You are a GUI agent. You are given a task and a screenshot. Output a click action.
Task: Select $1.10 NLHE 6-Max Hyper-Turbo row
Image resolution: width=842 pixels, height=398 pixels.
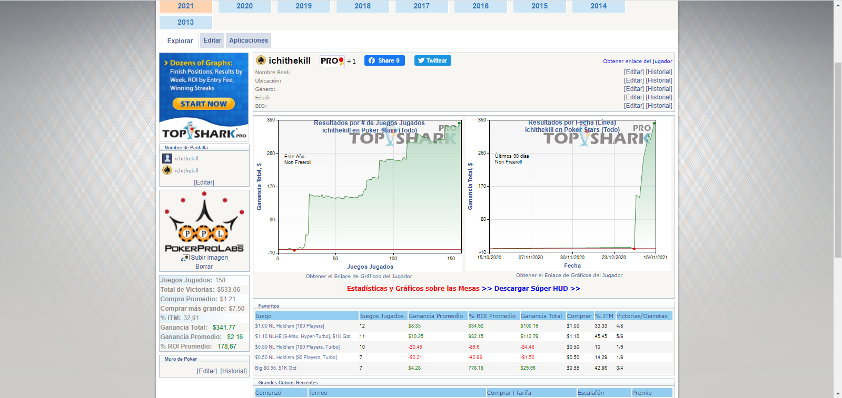tap(463, 336)
